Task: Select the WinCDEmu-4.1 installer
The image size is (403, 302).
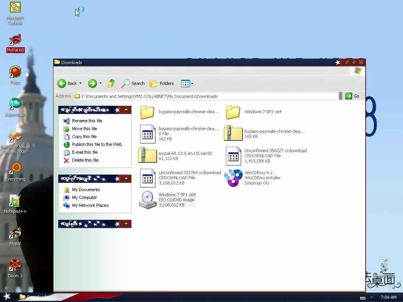Action: click(252, 178)
